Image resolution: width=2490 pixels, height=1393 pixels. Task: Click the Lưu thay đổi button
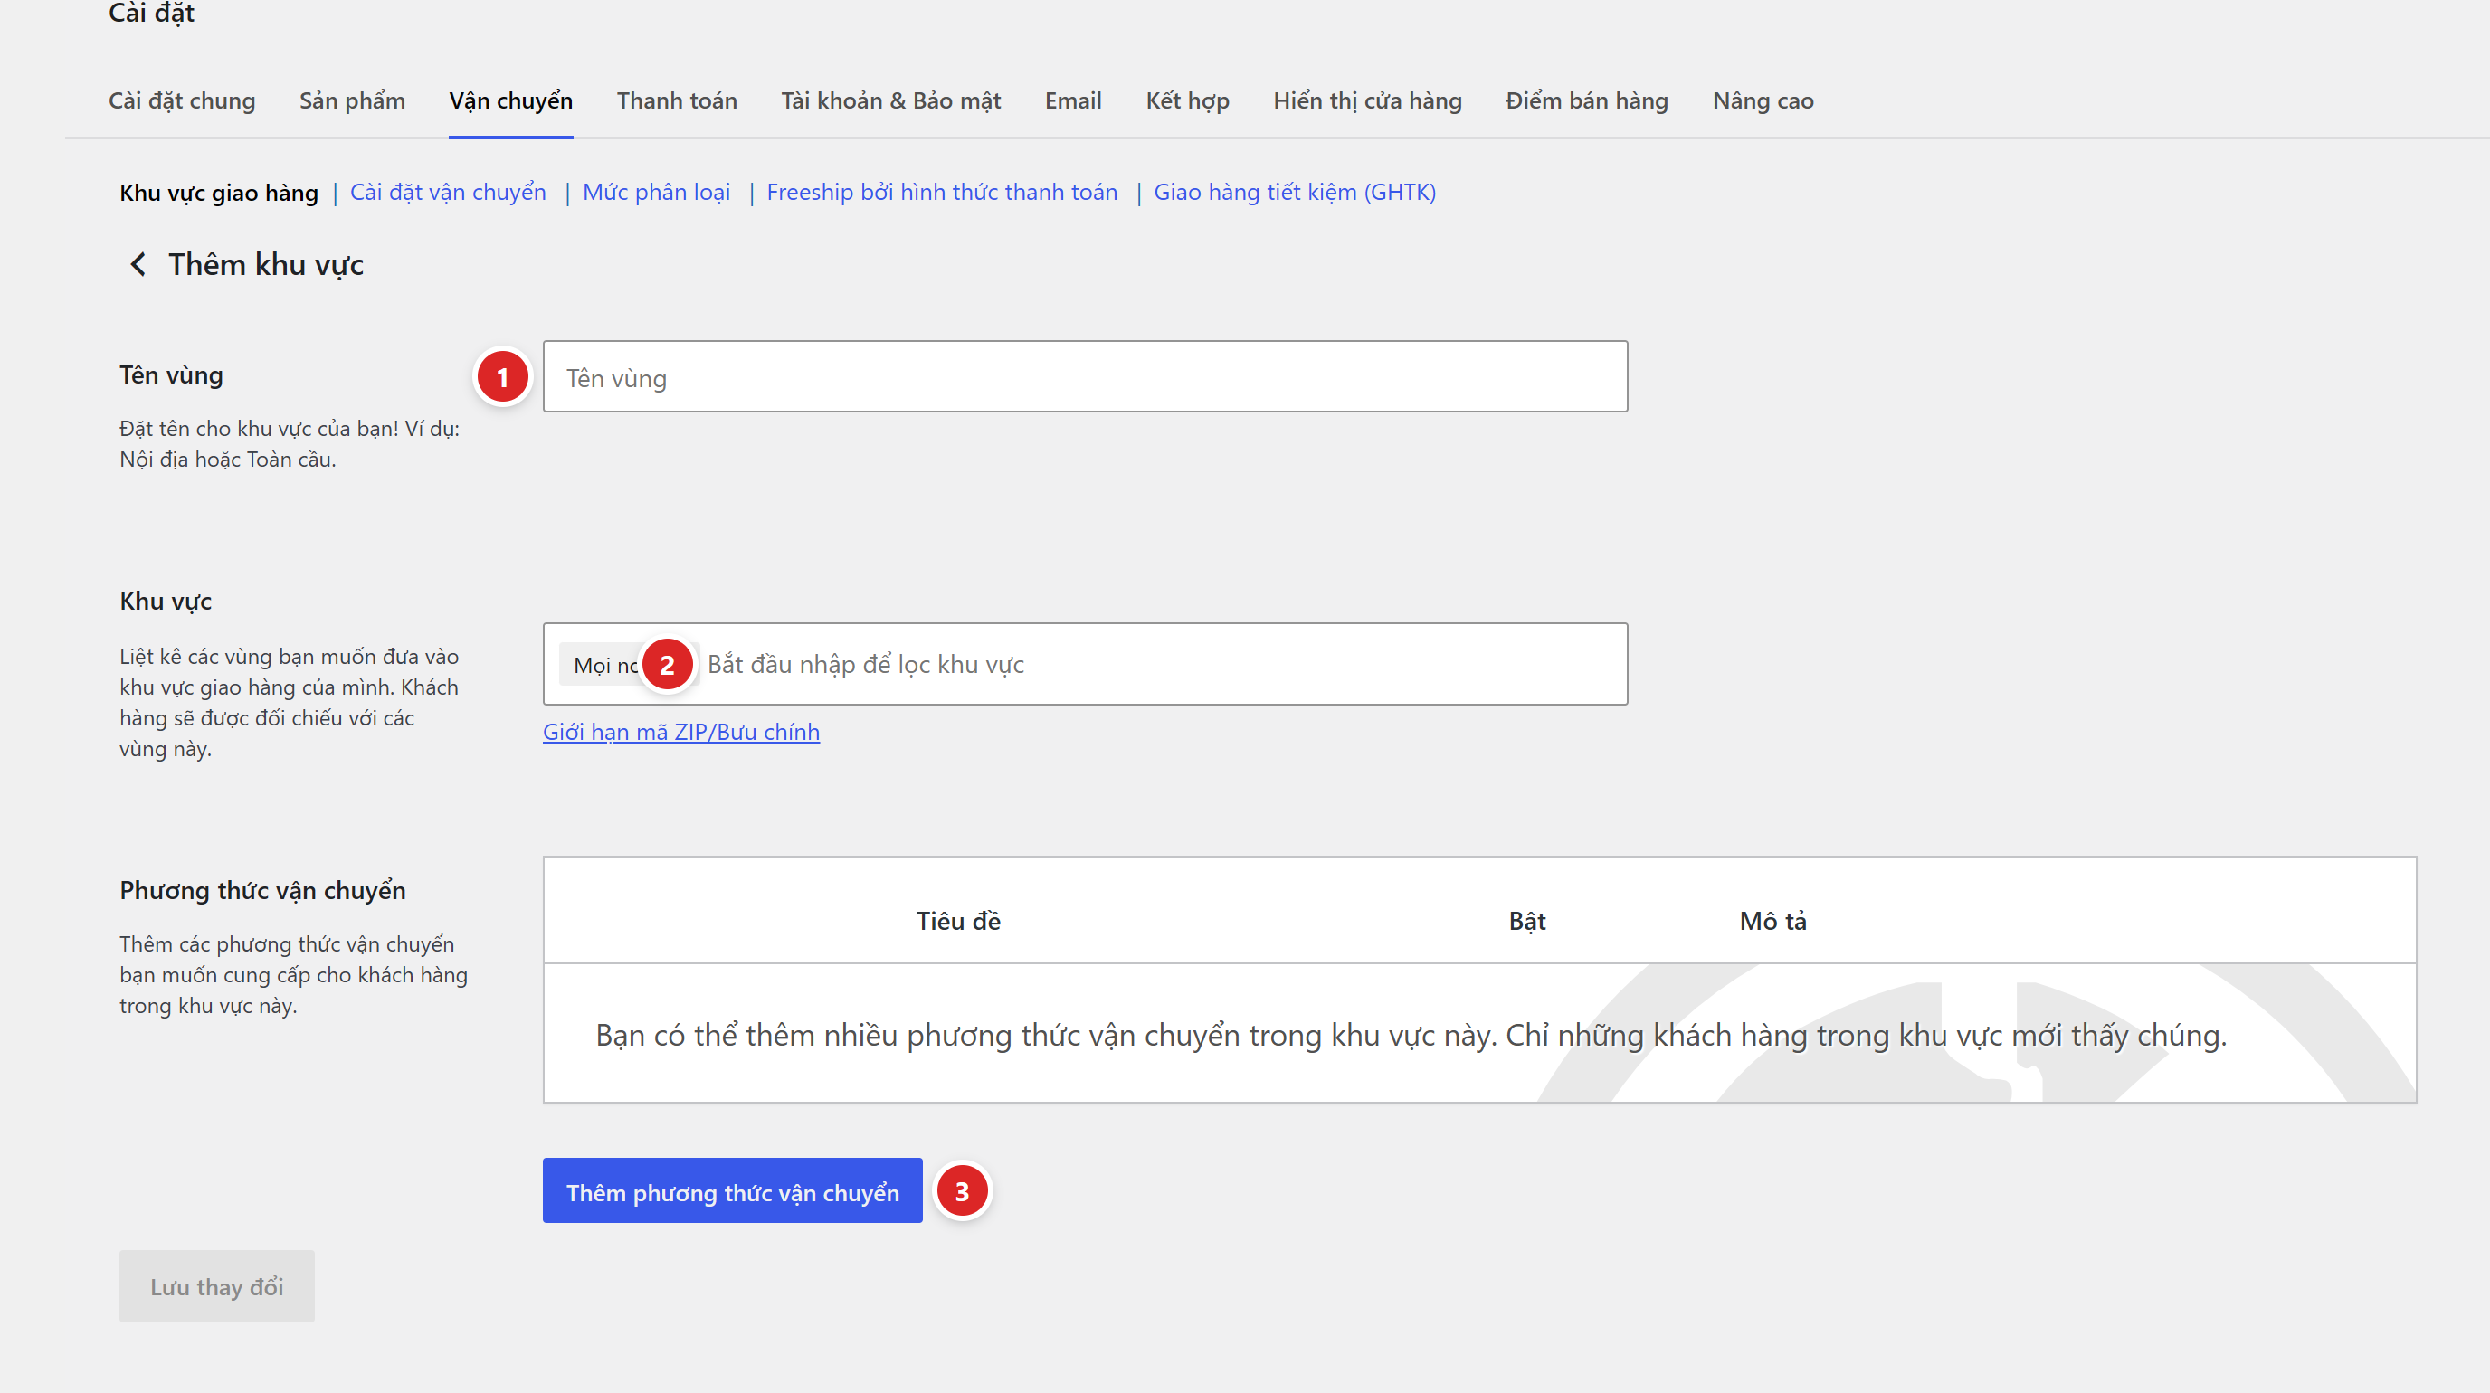[x=216, y=1285]
